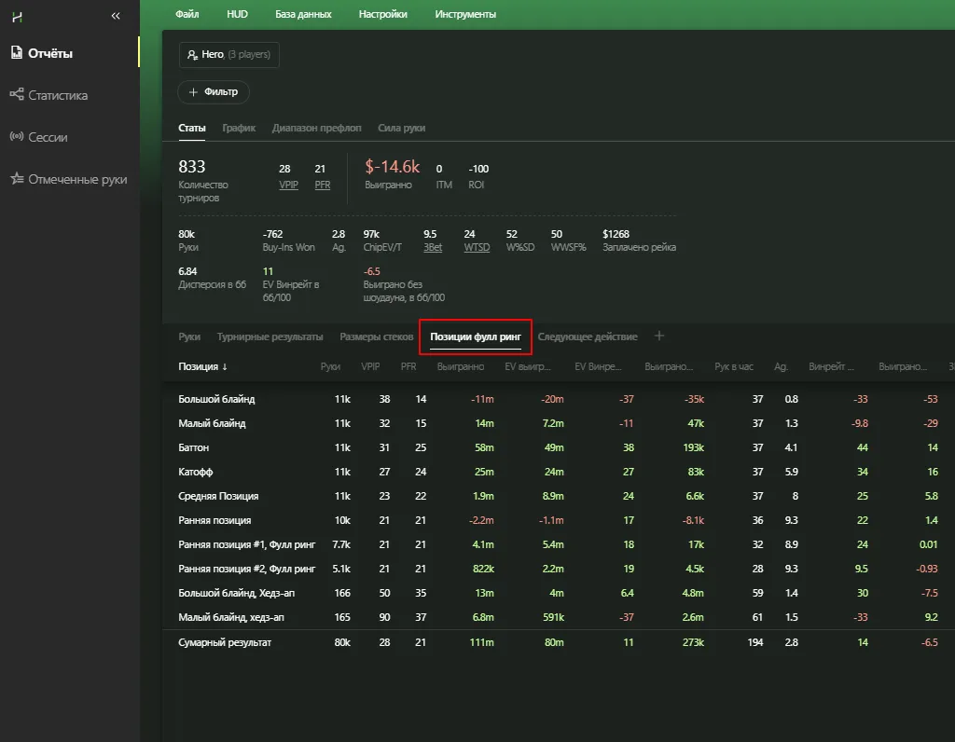
Task: Click the Hero player selector button
Action: click(228, 55)
